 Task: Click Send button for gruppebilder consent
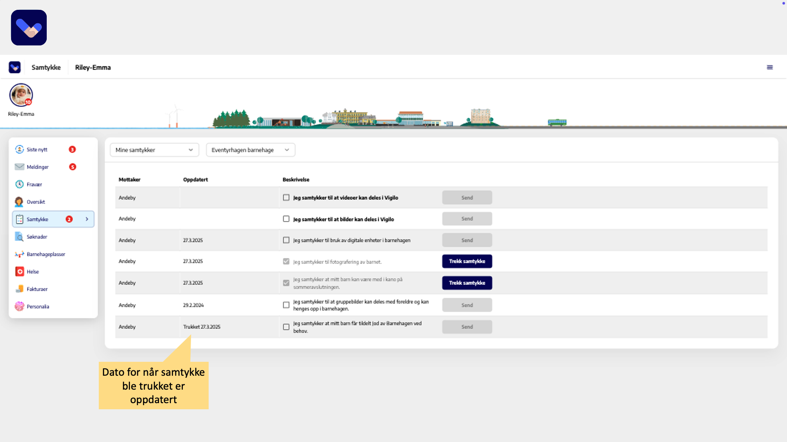click(467, 305)
